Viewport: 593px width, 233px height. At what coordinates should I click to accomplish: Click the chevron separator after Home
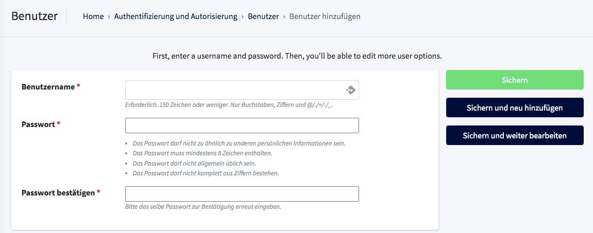109,16
